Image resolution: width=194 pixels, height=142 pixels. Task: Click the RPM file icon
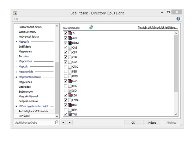[x=70, y=110]
